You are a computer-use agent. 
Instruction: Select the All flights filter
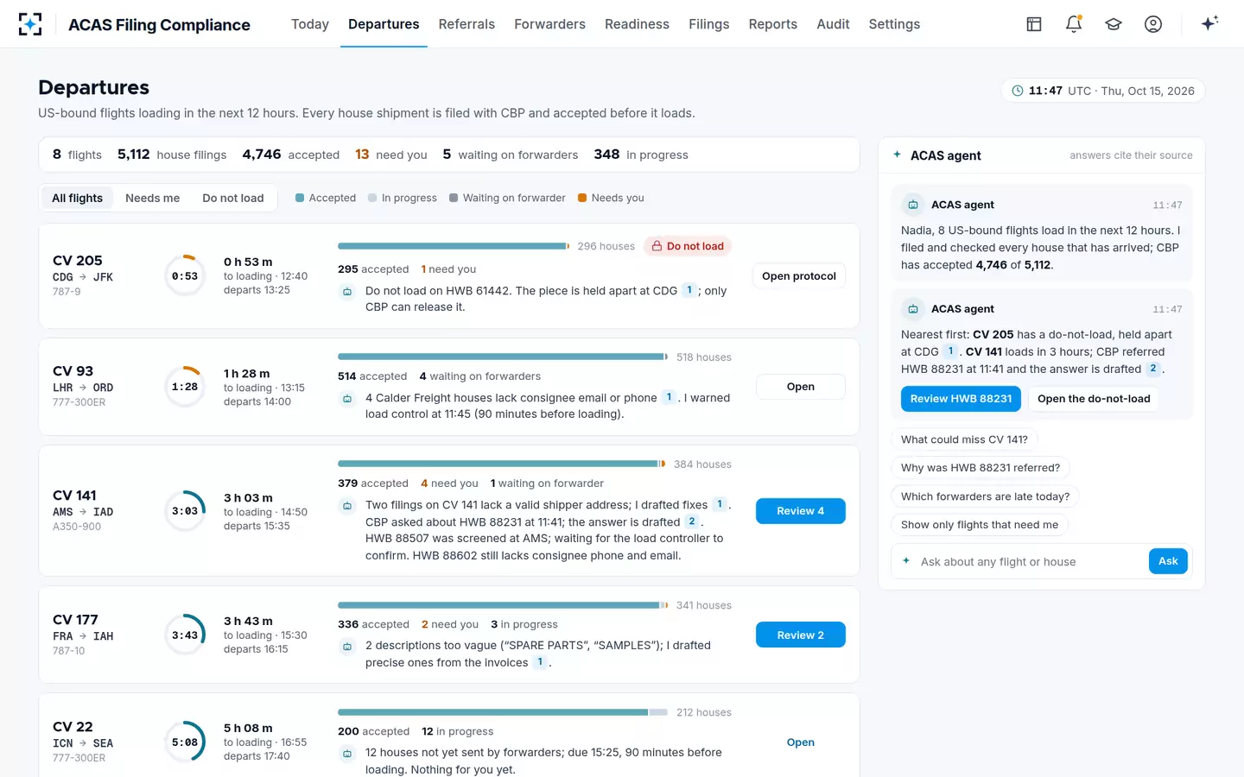pyautogui.click(x=77, y=198)
